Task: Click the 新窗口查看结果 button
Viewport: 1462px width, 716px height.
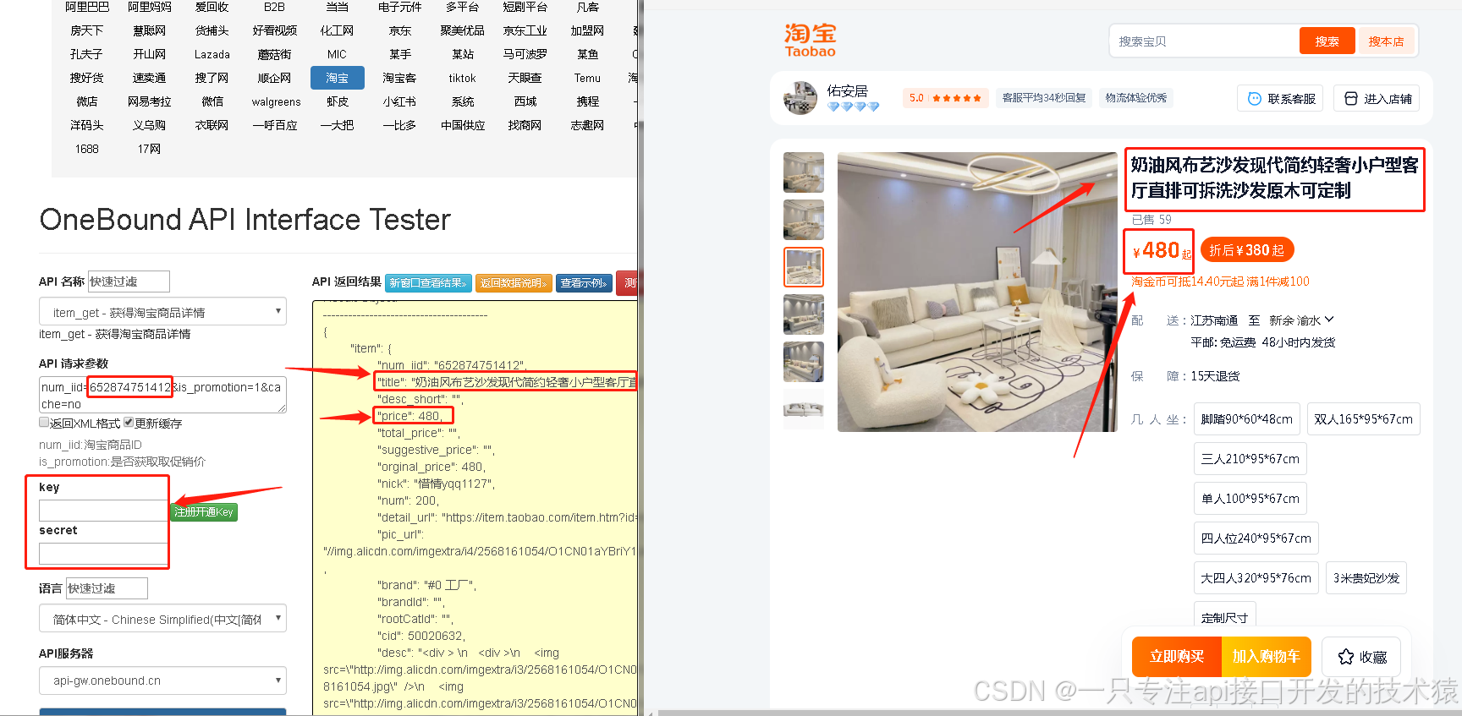Action: coord(428,283)
